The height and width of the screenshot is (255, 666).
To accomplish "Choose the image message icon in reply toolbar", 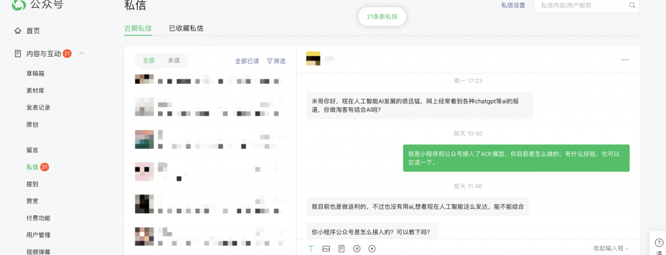I will coord(326,248).
